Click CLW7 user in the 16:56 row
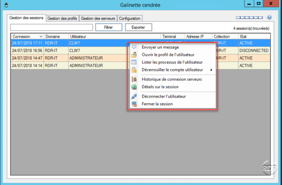The width and height of the screenshot is (282, 185). [75, 51]
